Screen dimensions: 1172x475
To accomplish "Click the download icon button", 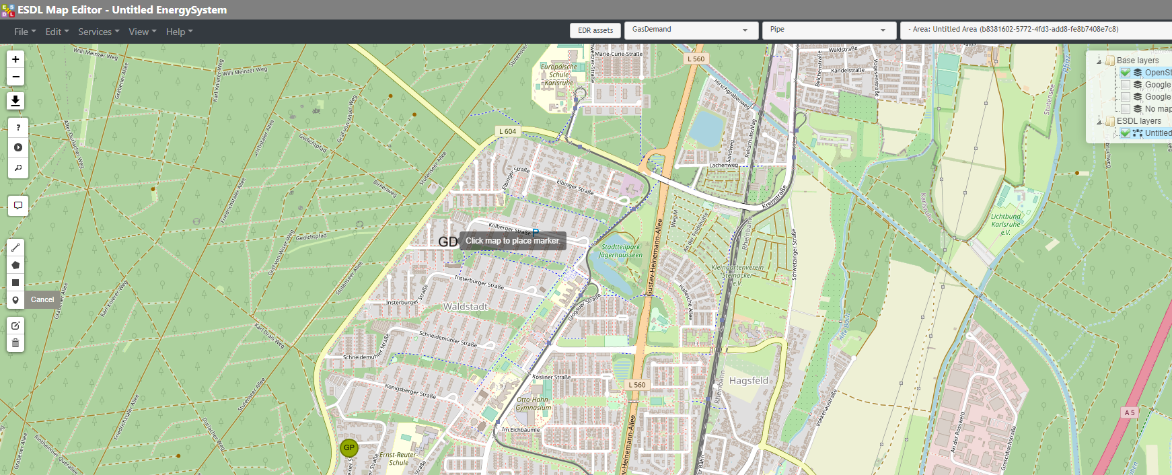I will pos(15,101).
